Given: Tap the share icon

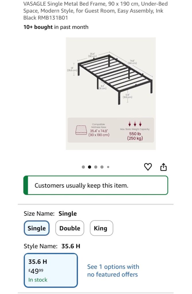Looking at the screenshot, I should [x=163, y=167].
